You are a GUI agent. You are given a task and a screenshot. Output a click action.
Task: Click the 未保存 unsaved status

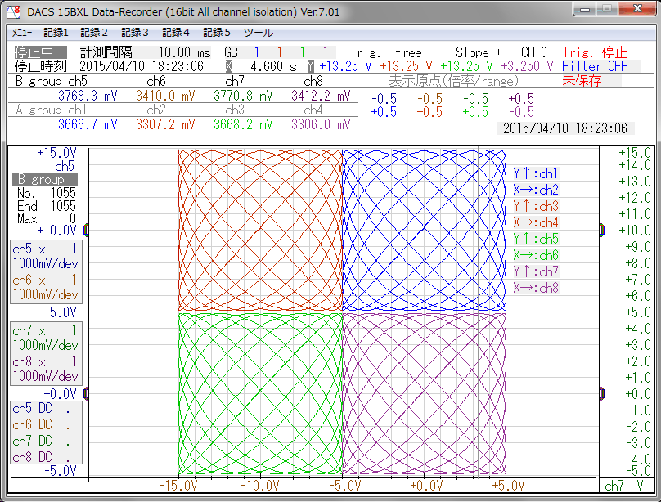pyautogui.click(x=582, y=80)
